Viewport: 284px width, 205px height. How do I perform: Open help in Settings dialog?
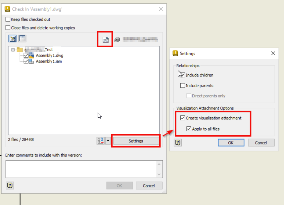(x=178, y=143)
